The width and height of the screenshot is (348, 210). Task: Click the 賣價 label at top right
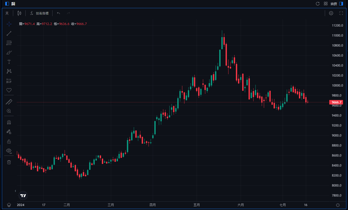point(334,4)
